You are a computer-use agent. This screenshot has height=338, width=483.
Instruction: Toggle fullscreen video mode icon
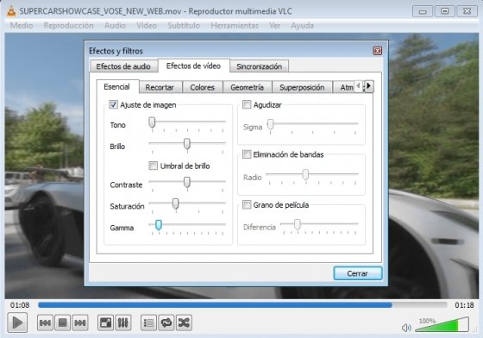click(105, 322)
